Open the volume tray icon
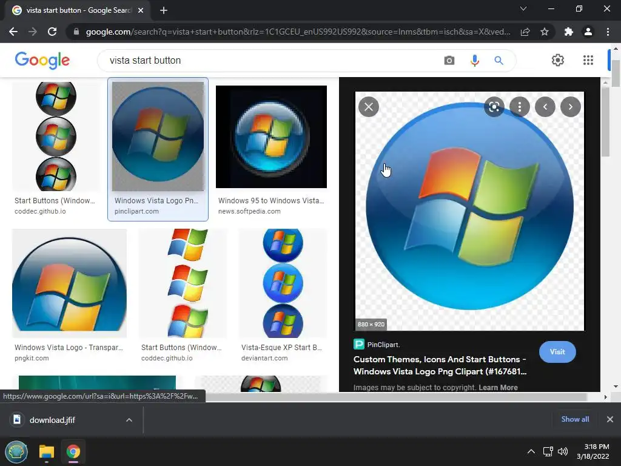This screenshot has height=466, width=621. [x=563, y=451]
